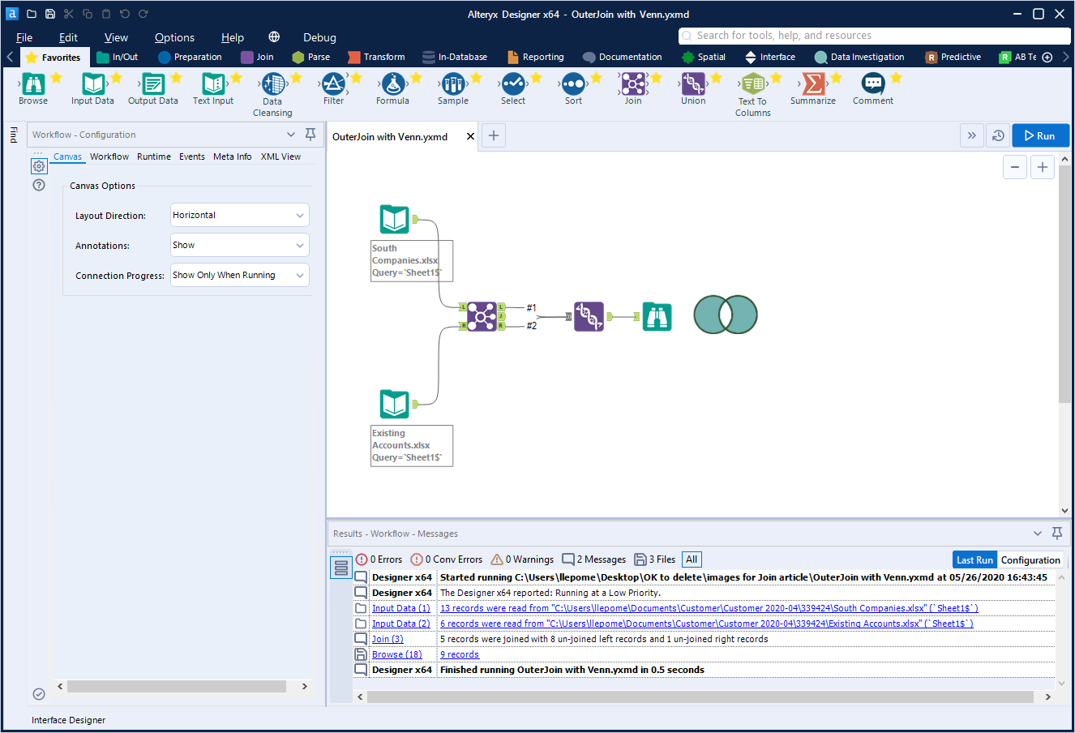
Task: Open the Options menu
Action: (x=174, y=37)
